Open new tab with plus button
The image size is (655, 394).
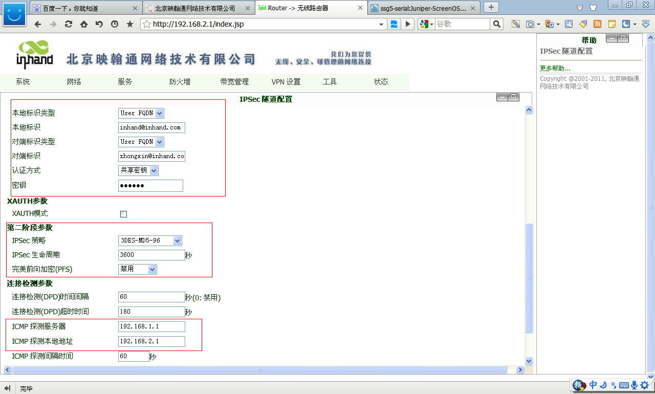click(491, 7)
